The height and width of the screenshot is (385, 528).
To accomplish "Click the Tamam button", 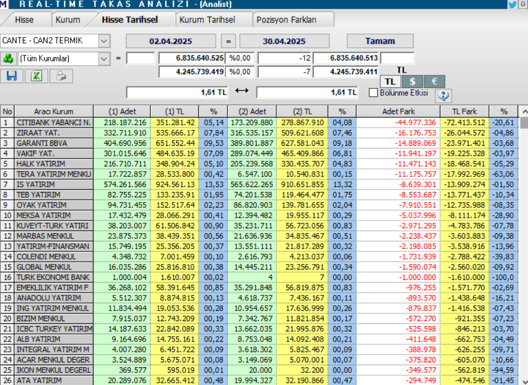I will pos(380,41).
